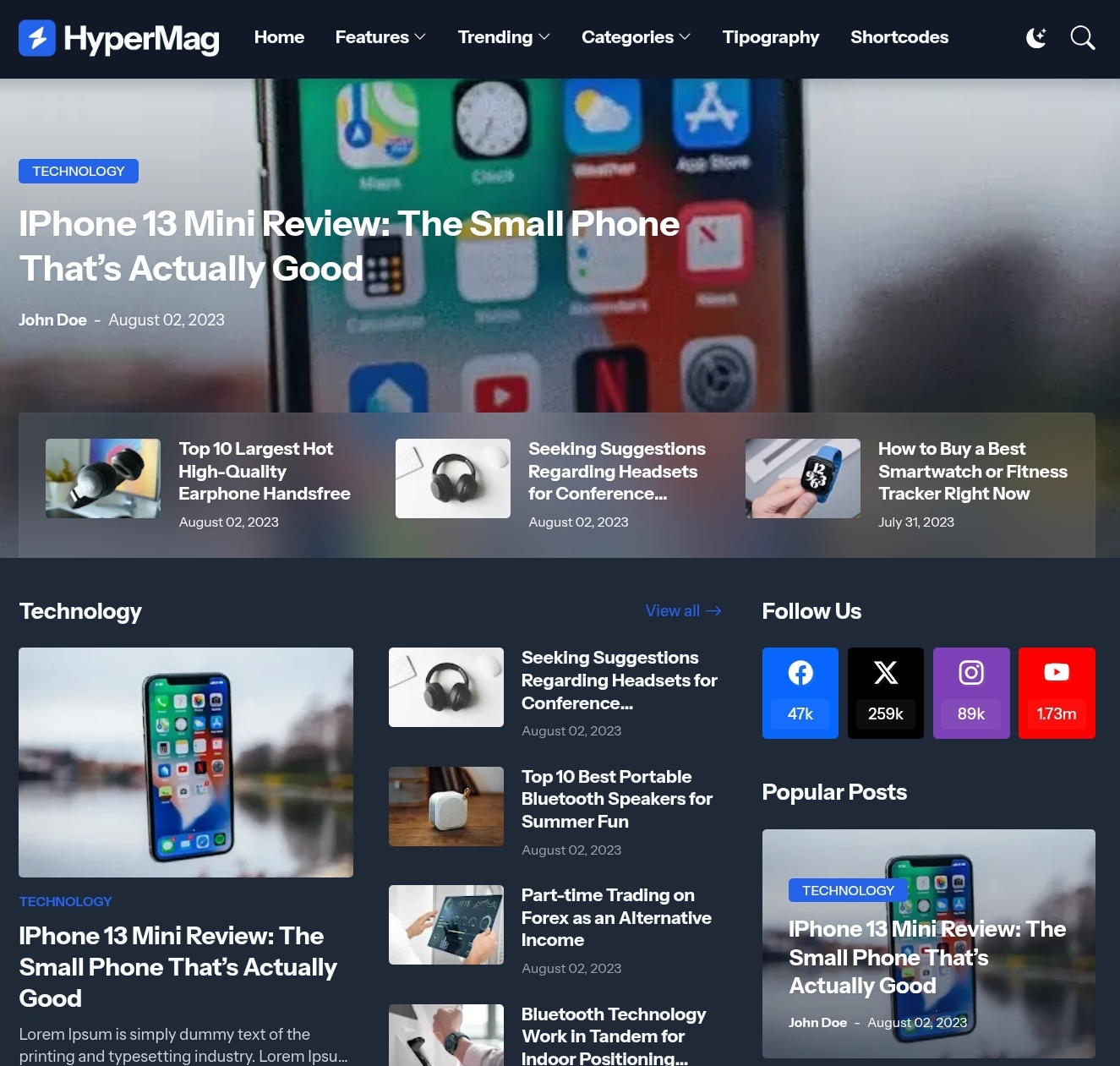The width and height of the screenshot is (1120, 1066).
Task: Open IPhone 13 Mini Review title in Technology section
Action: pos(178,967)
